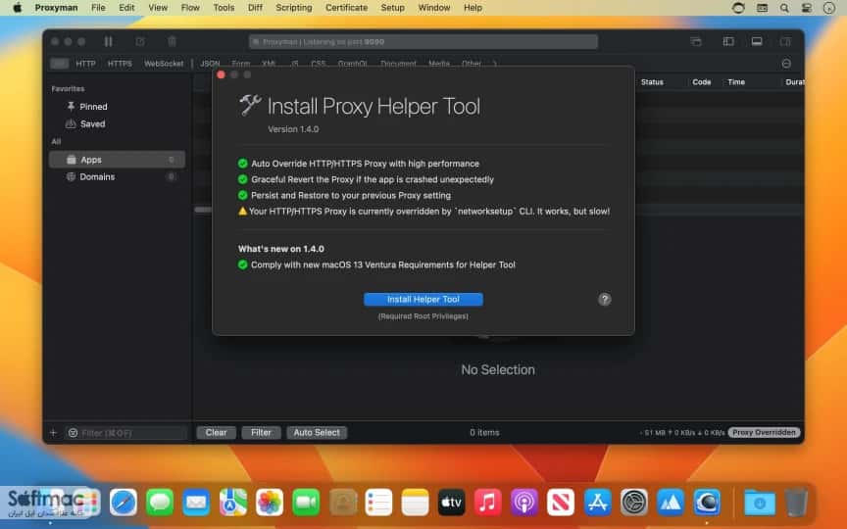This screenshot has height=529, width=847.
Task: Click the hammer and wrench icon in the dialog
Action: click(x=250, y=105)
